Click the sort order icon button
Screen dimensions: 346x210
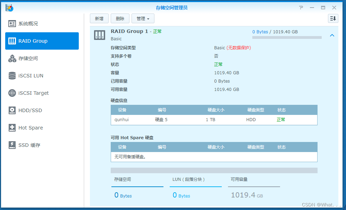(x=333, y=18)
